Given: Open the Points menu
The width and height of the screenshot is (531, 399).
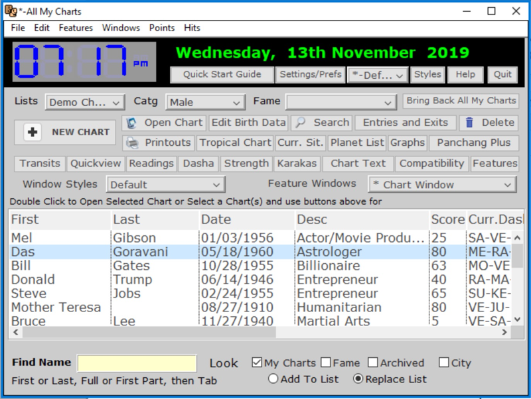Looking at the screenshot, I should tap(162, 28).
